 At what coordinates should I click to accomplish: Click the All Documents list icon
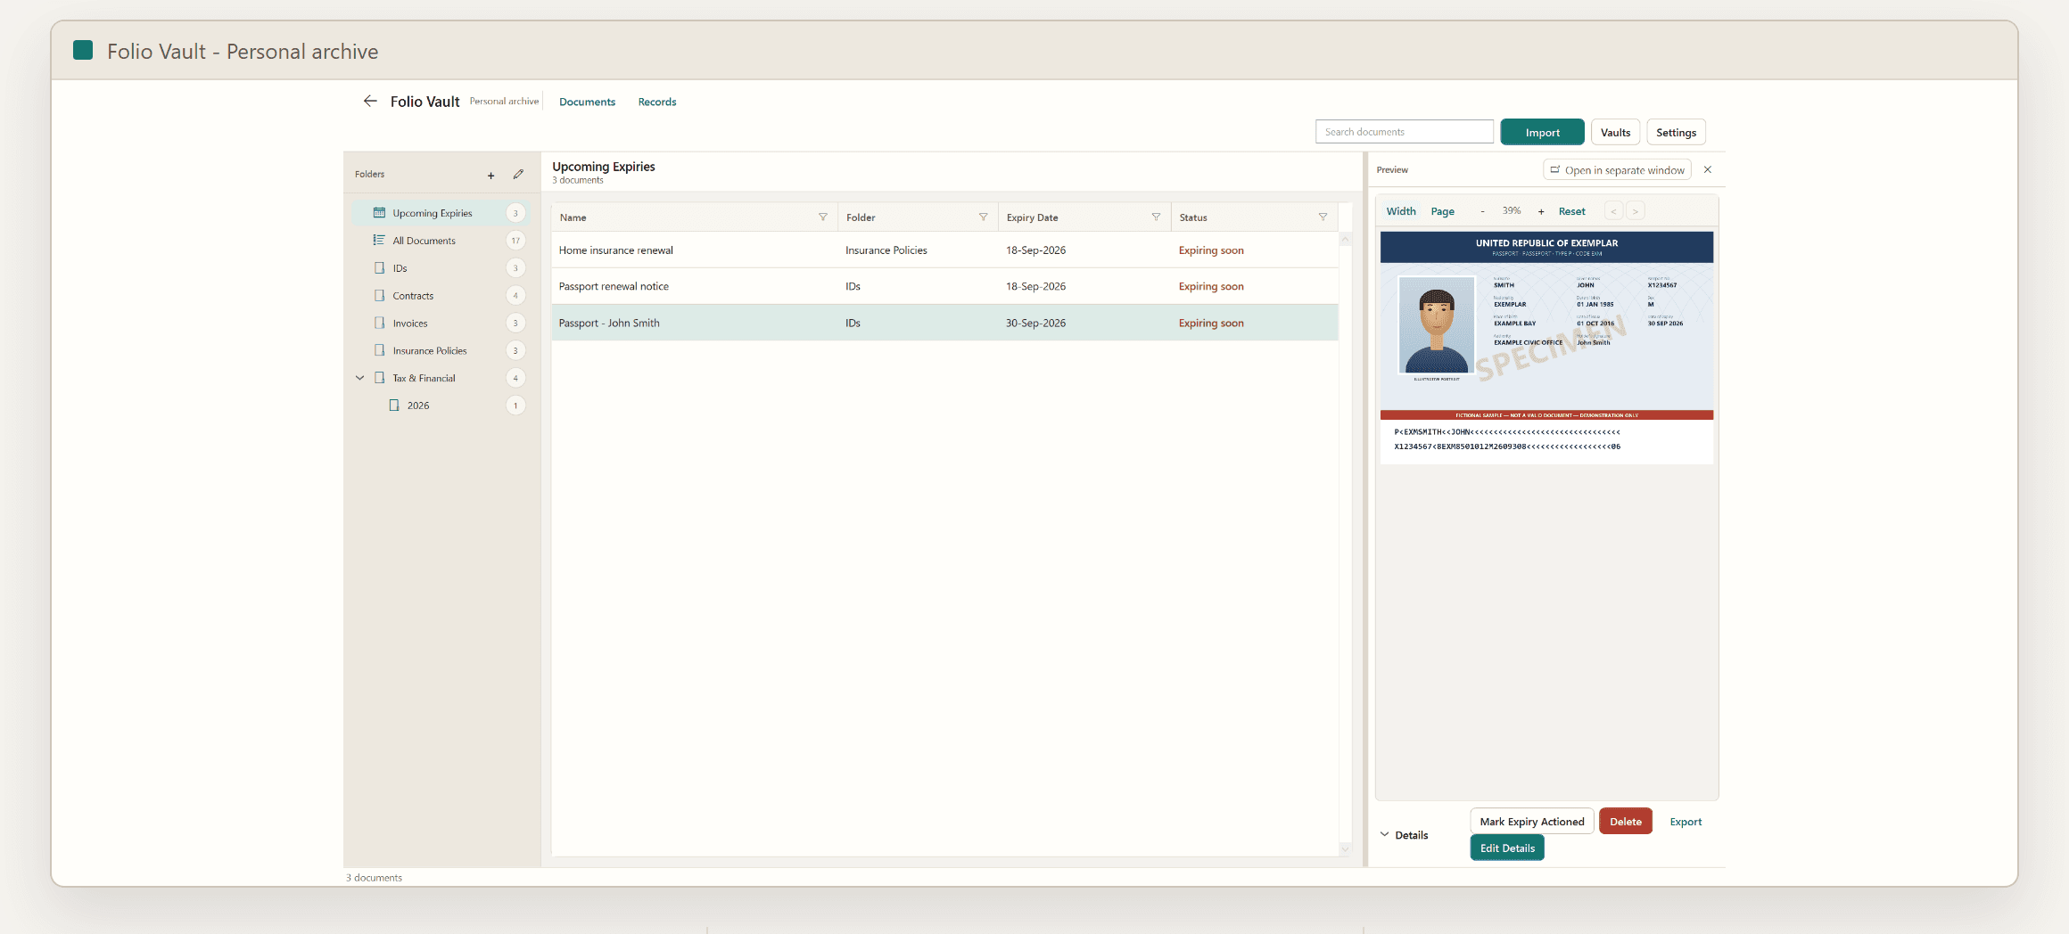pyautogui.click(x=379, y=241)
